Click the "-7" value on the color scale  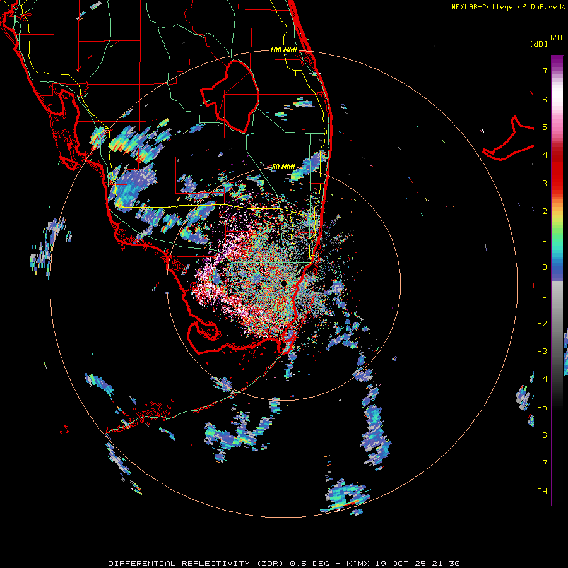click(542, 463)
